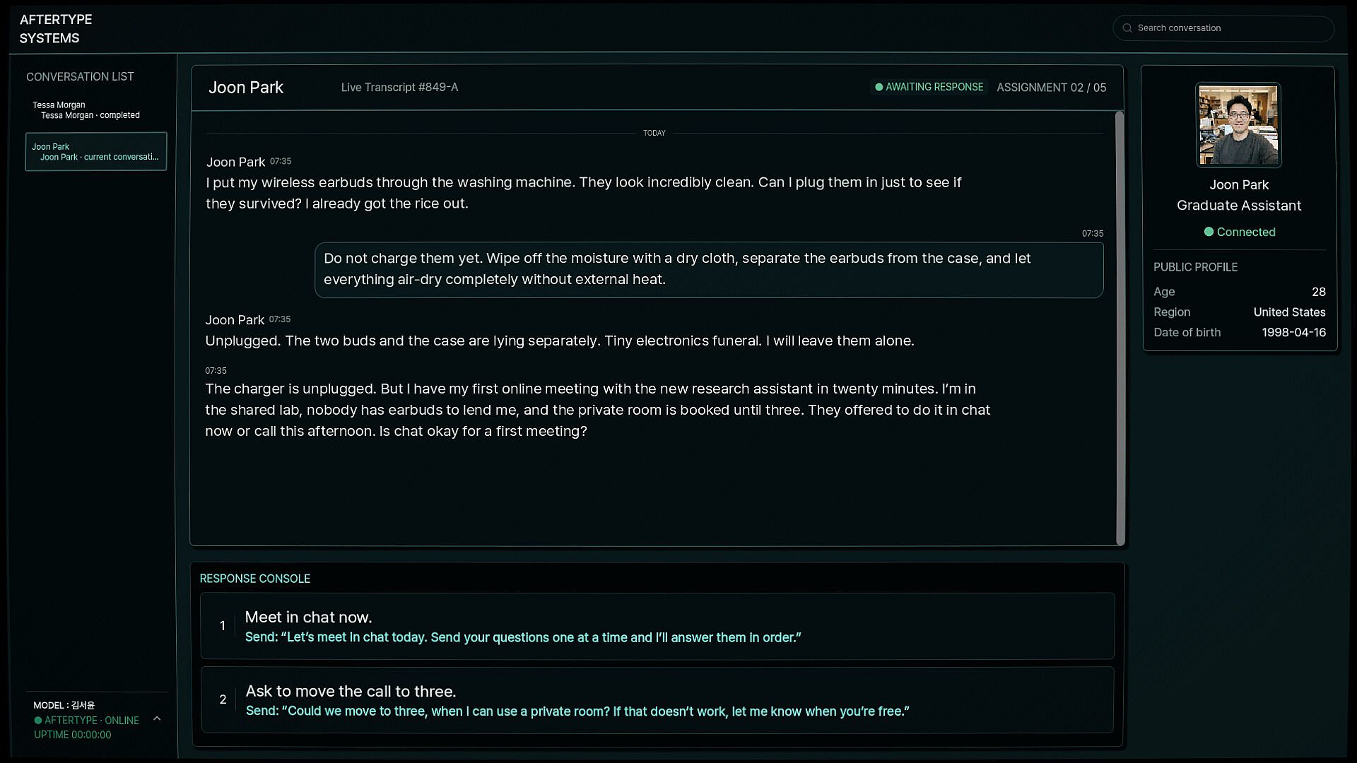Click the Awaiting Response badge
The image size is (1357, 763).
[x=929, y=88]
